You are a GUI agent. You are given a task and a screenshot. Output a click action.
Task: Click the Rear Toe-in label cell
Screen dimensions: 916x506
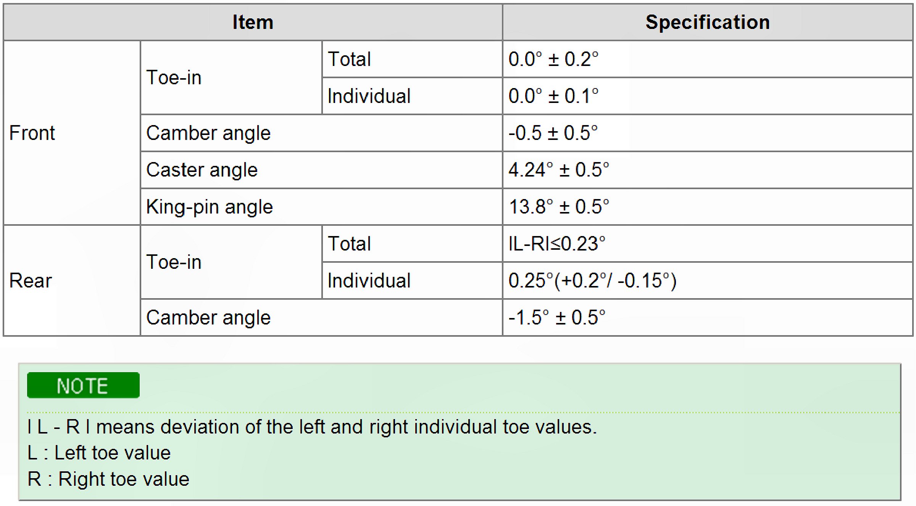(174, 262)
